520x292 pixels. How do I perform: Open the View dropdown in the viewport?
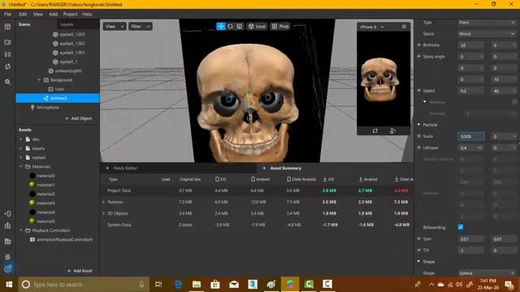click(x=115, y=27)
